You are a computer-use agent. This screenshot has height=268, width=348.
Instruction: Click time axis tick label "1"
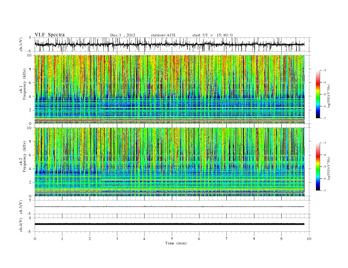pyautogui.click(x=62, y=239)
